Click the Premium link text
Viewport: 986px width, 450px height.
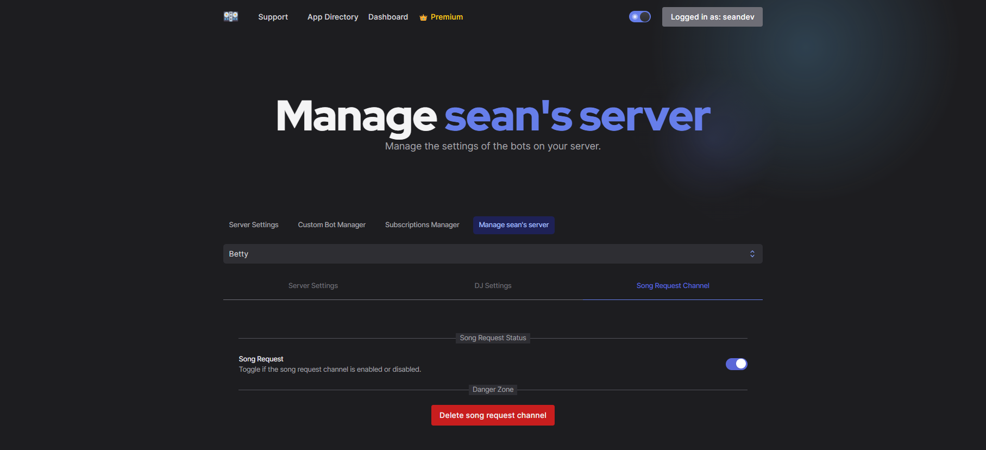point(447,17)
